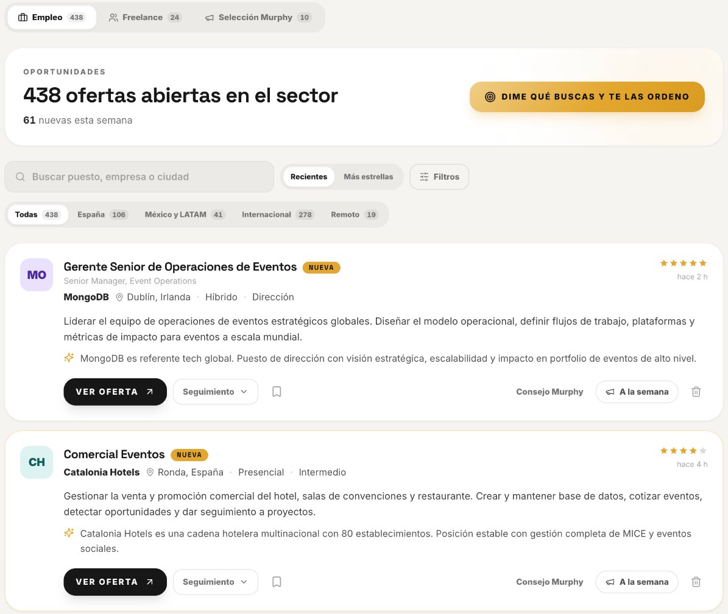Click Ver Oferta for Comercial Eventos

(115, 582)
